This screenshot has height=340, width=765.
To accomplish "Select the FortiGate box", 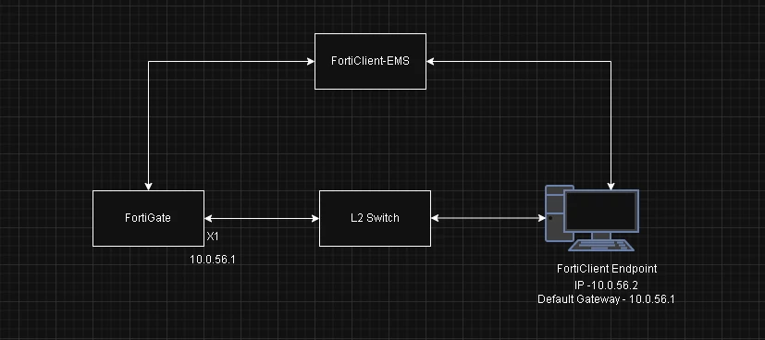I will pos(148,218).
